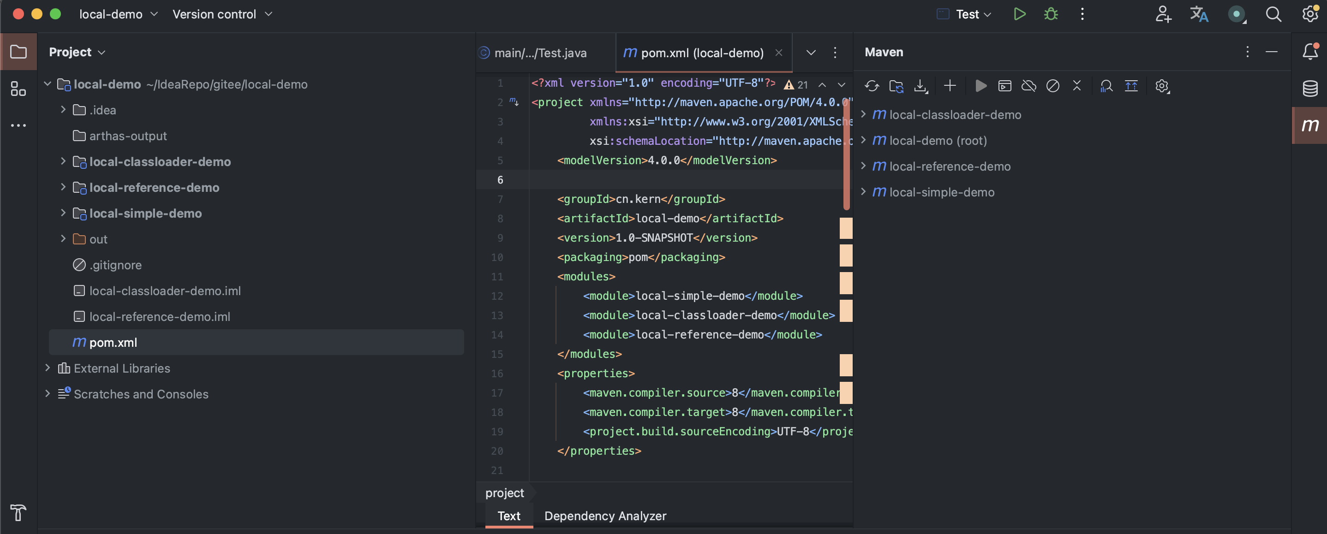Expand local-simple-demo module in Project tree
1327x534 pixels.
pos(63,212)
